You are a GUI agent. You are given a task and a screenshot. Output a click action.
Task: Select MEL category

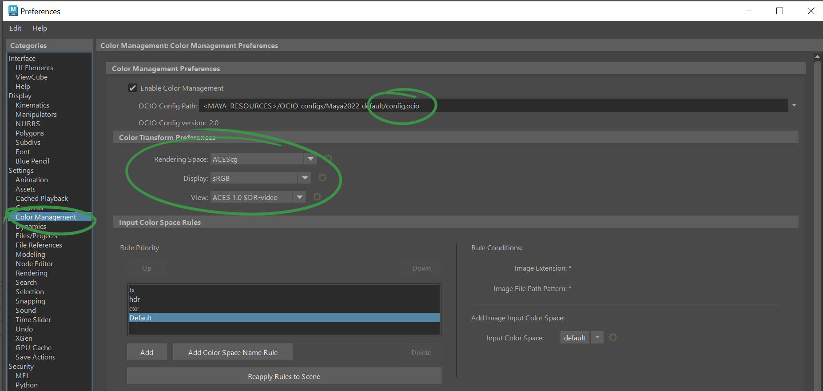click(23, 375)
